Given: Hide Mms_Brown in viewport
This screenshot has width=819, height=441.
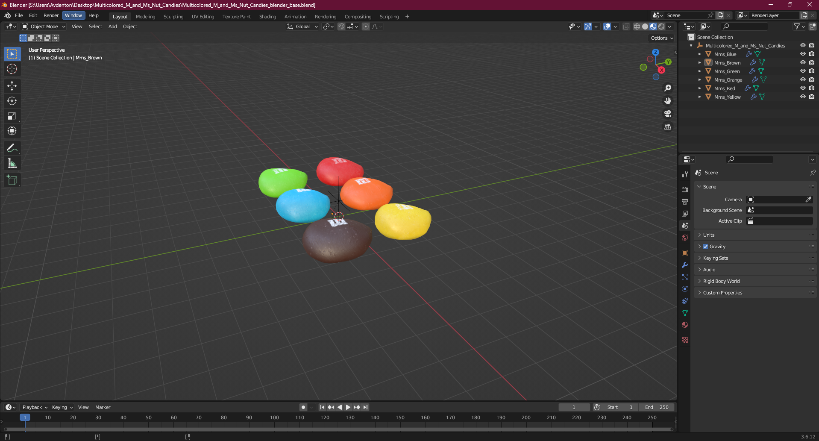Looking at the screenshot, I should coord(803,62).
